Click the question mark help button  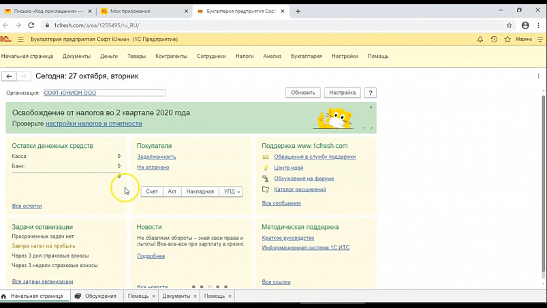(x=371, y=93)
